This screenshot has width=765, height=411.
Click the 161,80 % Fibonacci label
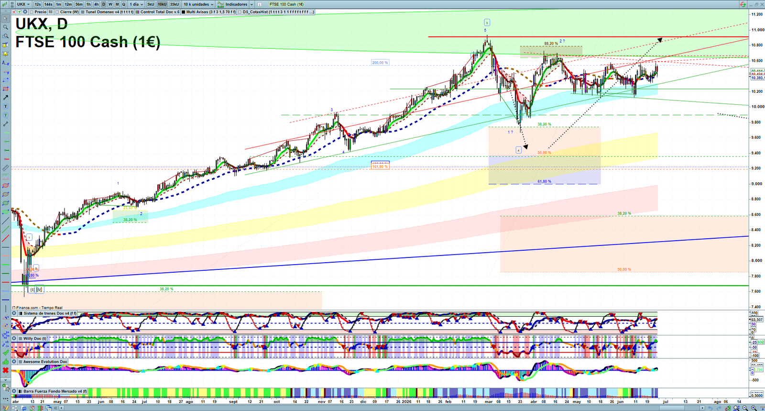pyautogui.click(x=380, y=167)
